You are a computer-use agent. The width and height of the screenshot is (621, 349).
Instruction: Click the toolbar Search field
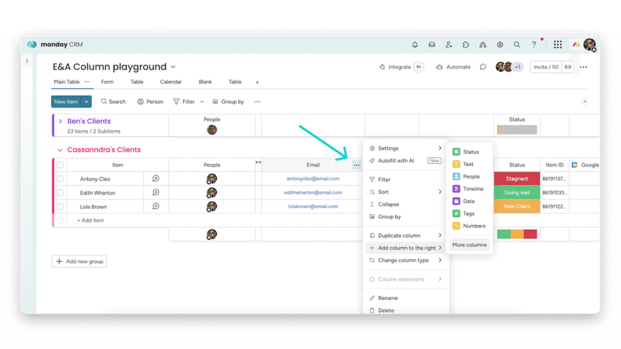[113, 102]
